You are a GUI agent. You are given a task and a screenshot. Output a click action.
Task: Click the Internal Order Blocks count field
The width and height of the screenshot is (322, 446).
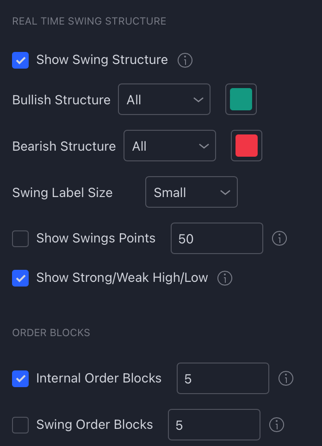[x=223, y=378]
